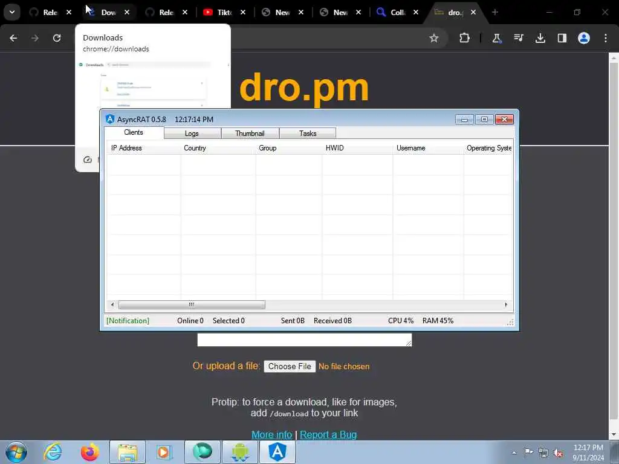Click the text area on dro.pm page
Screen dimensions: 619x464
pyautogui.click(x=305, y=340)
